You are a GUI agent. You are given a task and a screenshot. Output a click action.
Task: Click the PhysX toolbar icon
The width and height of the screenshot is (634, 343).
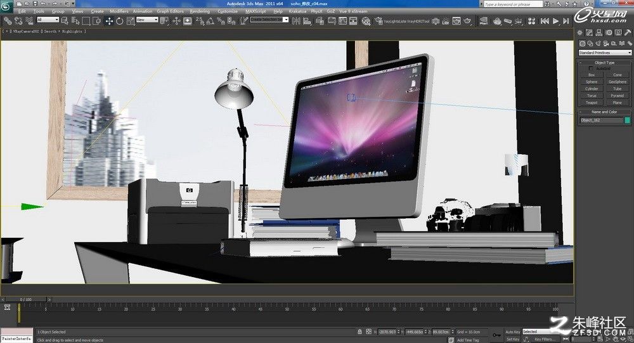pos(484,20)
